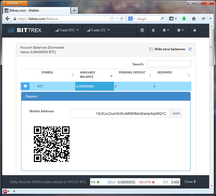Click the CFC ticker link

[166, 182]
